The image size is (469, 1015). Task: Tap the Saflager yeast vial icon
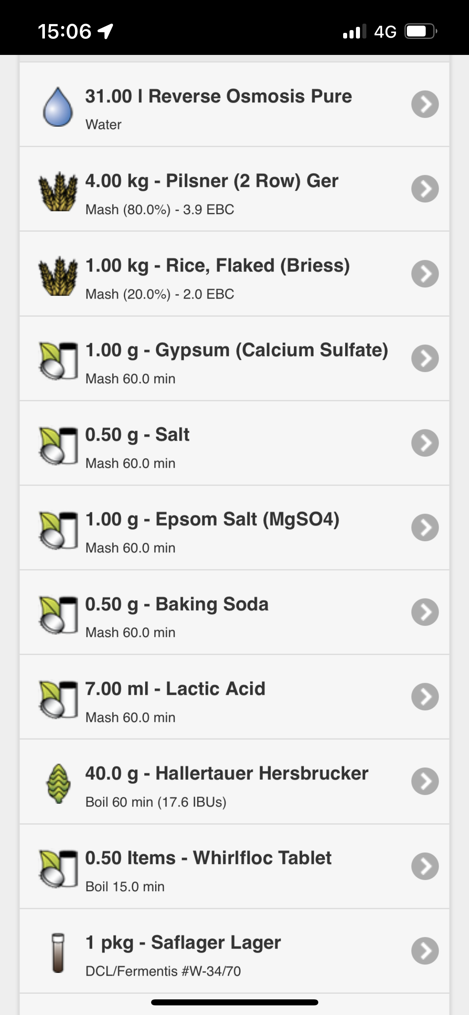tap(58, 952)
